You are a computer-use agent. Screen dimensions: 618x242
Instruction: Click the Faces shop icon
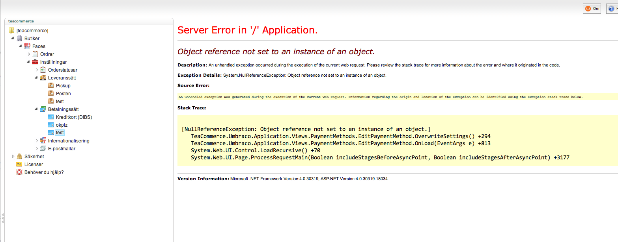[27, 46]
